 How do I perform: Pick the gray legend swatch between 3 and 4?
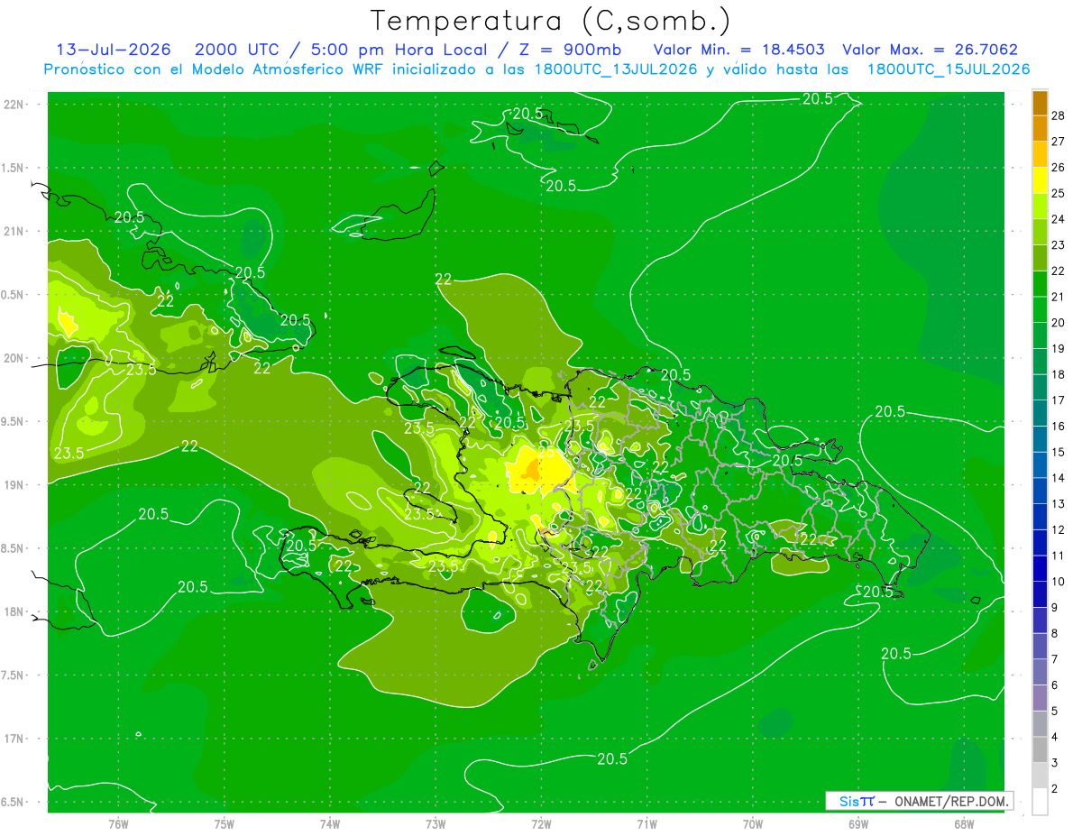click(1040, 750)
